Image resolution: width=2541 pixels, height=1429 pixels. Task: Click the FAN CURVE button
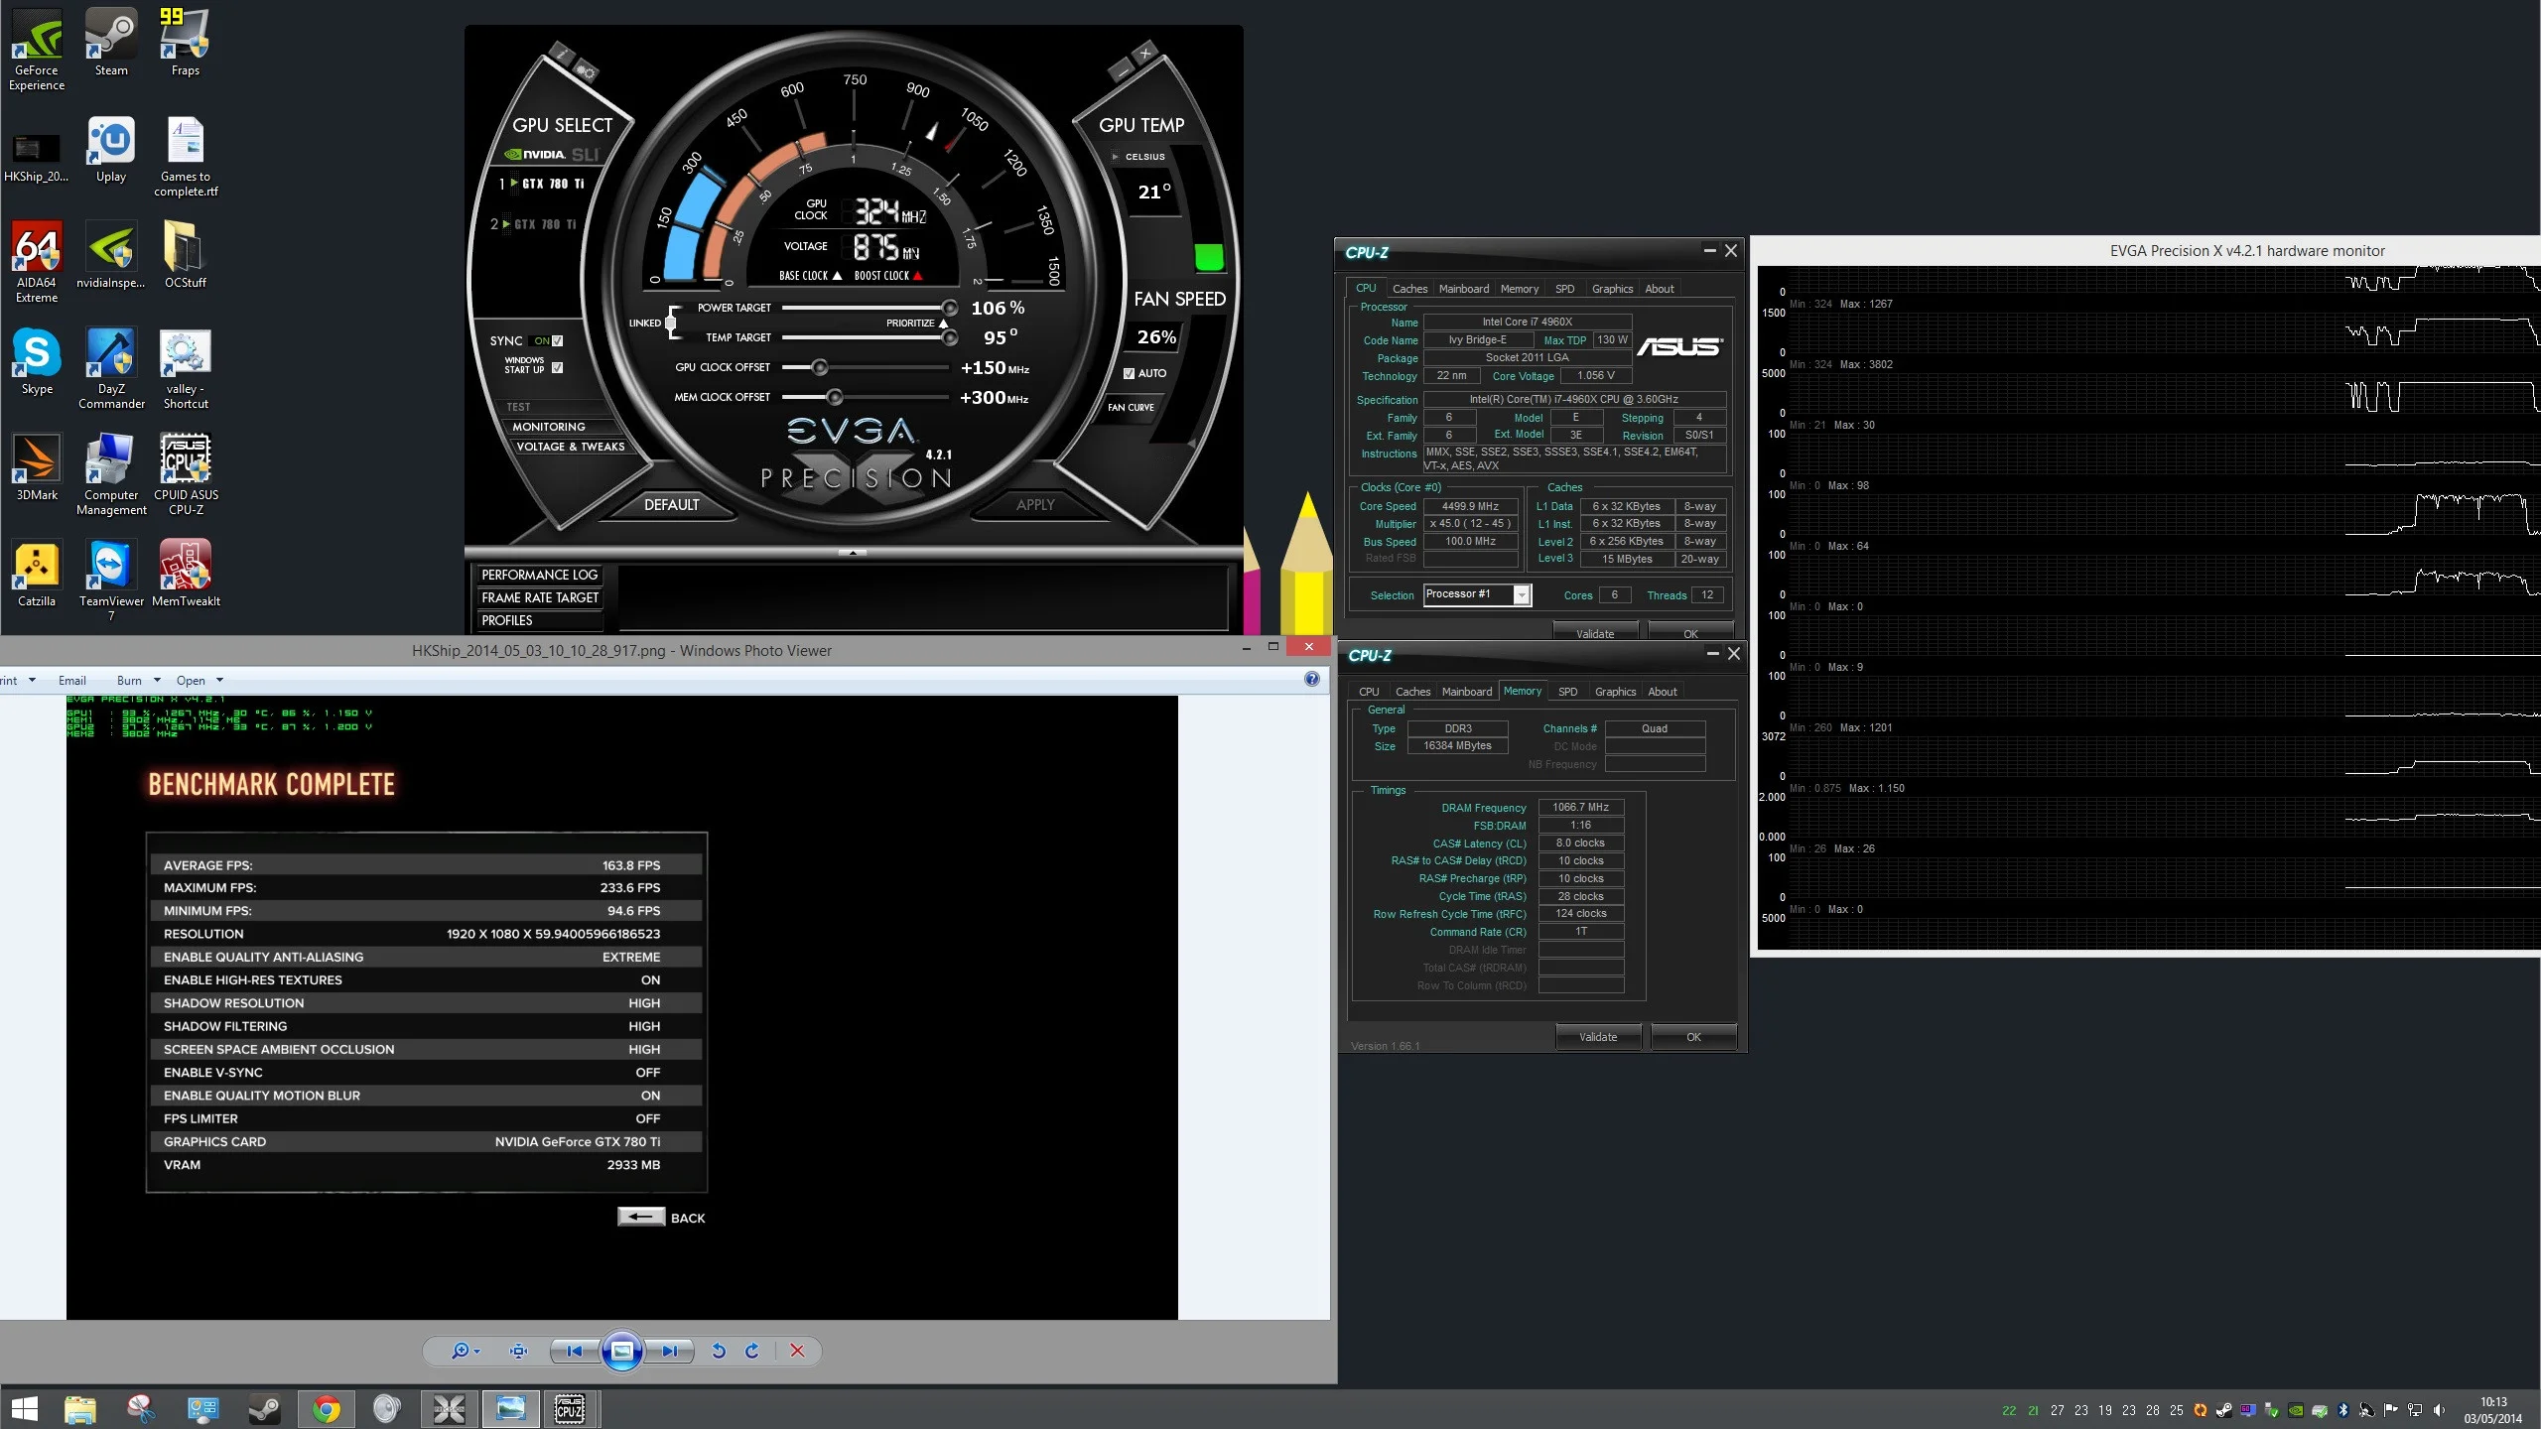coord(1131,407)
